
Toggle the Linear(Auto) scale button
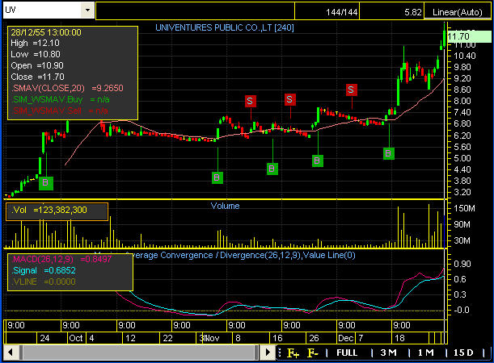click(x=458, y=12)
